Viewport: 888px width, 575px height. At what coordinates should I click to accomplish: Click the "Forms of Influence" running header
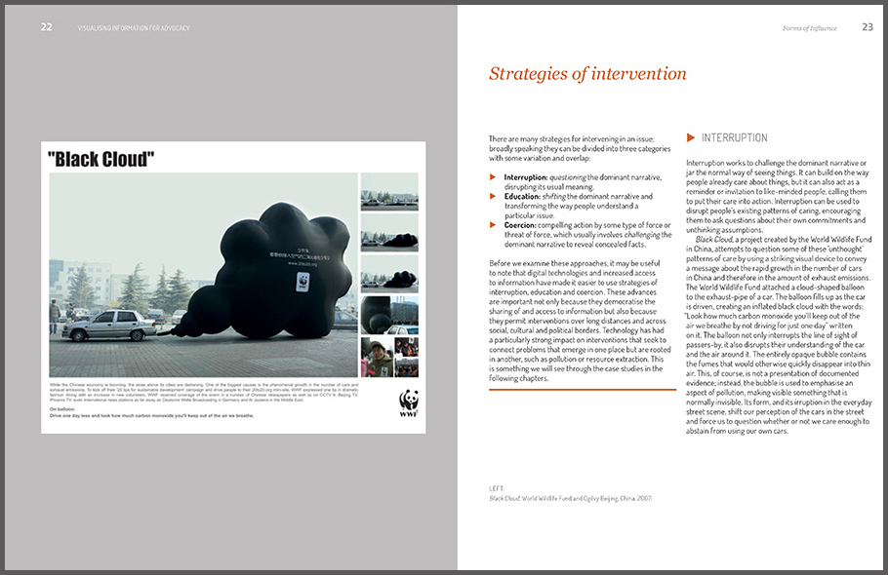tap(809, 28)
